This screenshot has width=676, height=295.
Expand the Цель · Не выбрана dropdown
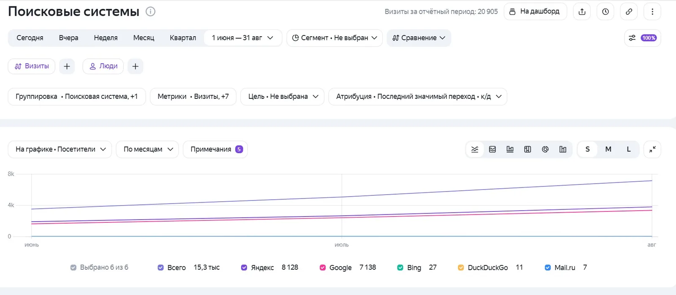point(283,97)
